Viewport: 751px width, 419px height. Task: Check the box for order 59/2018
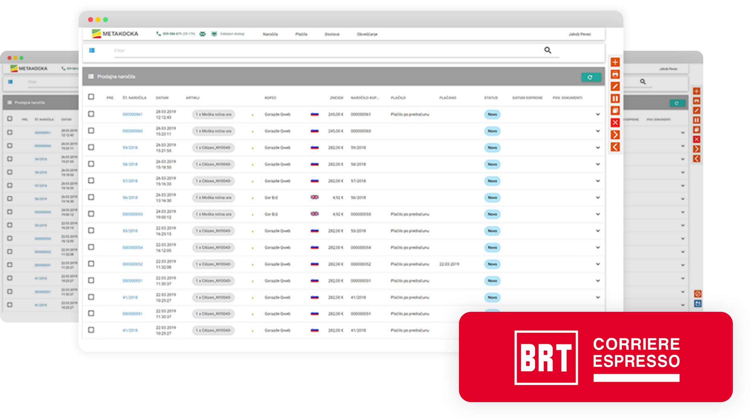click(x=91, y=147)
